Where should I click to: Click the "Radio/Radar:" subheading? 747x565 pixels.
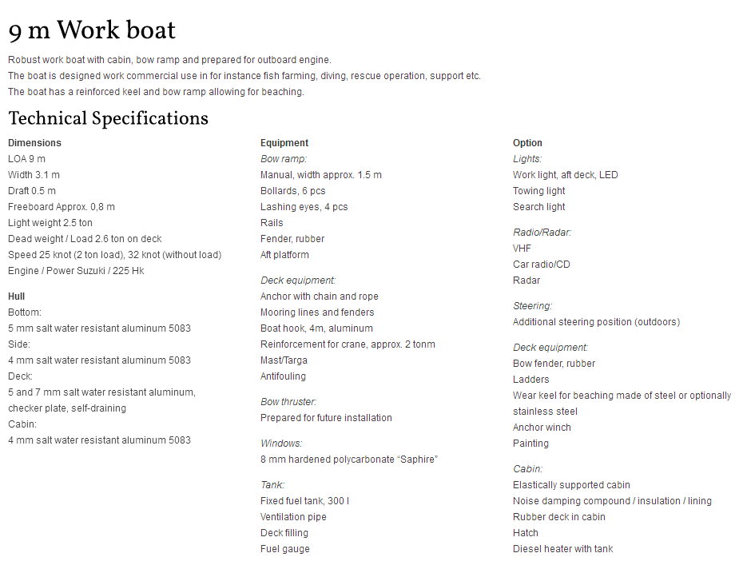coord(542,233)
